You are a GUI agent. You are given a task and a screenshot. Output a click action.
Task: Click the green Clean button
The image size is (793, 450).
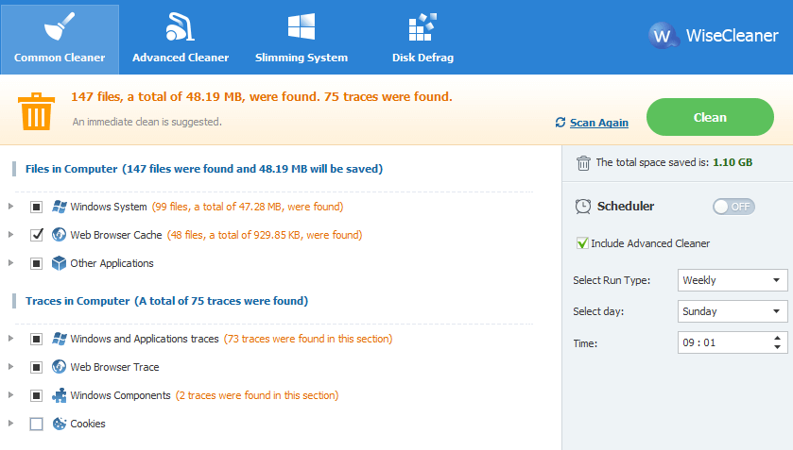(710, 117)
